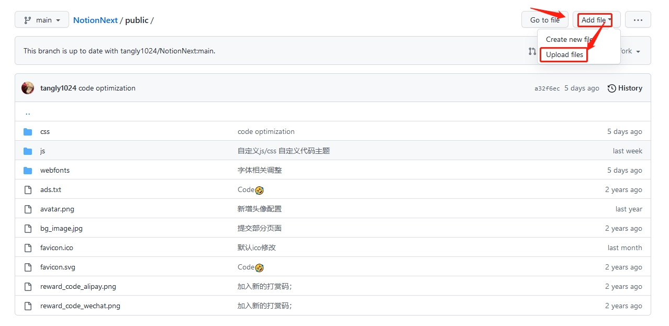The image size is (669, 326).
Task: Click the NotionNext breadcrumb link
Action: [x=95, y=20]
